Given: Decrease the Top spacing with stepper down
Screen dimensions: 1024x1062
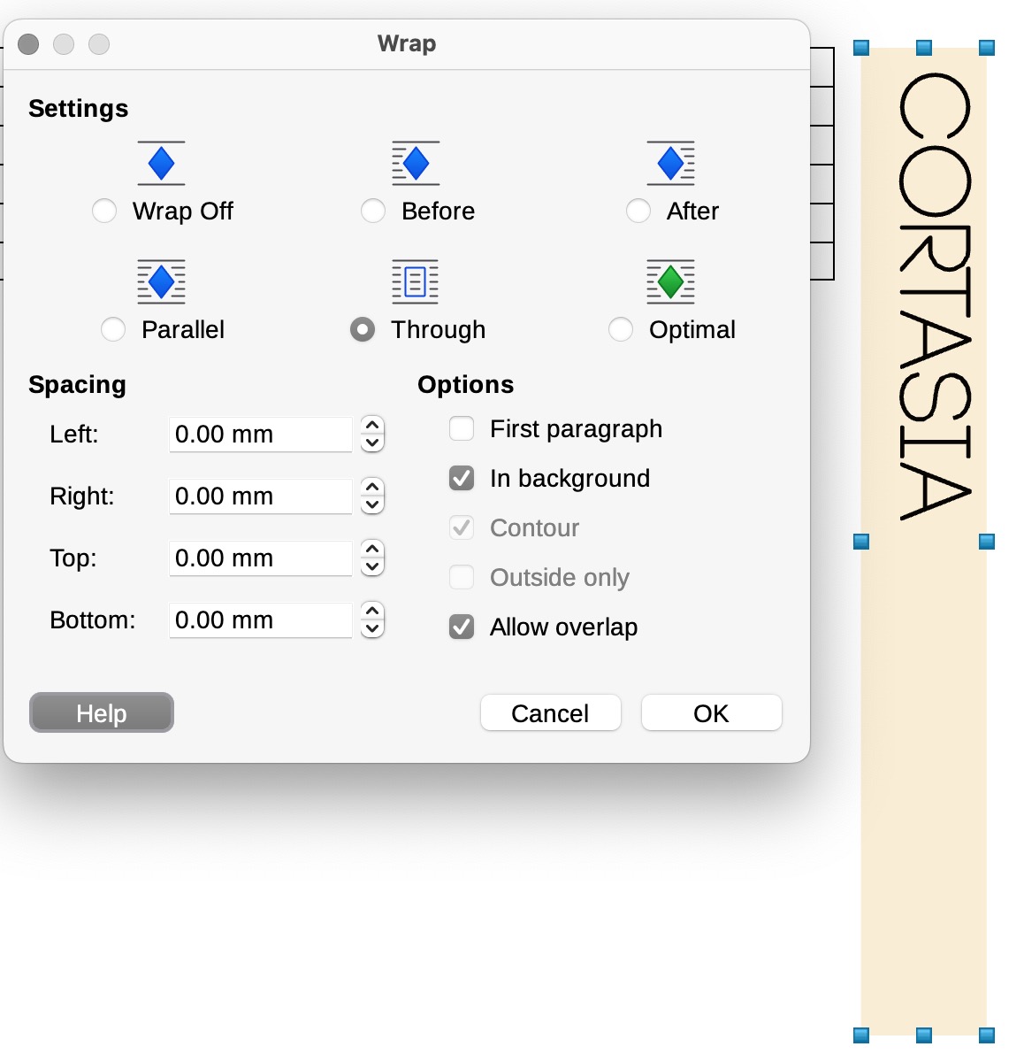Looking at the screenshot, I should coord(373,566).
